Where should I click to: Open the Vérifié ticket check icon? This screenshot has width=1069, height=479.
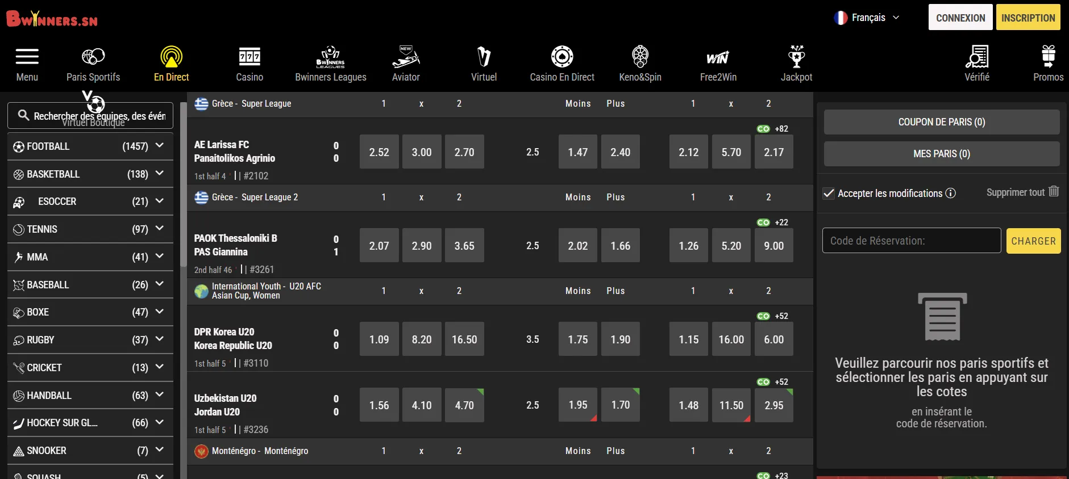coord(976,57)
